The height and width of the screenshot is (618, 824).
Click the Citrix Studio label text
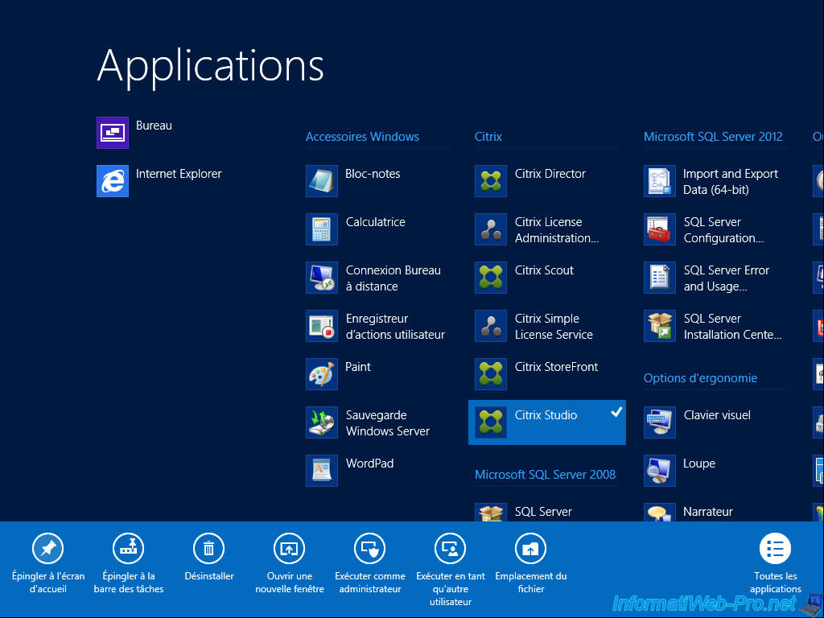[546, 415]
